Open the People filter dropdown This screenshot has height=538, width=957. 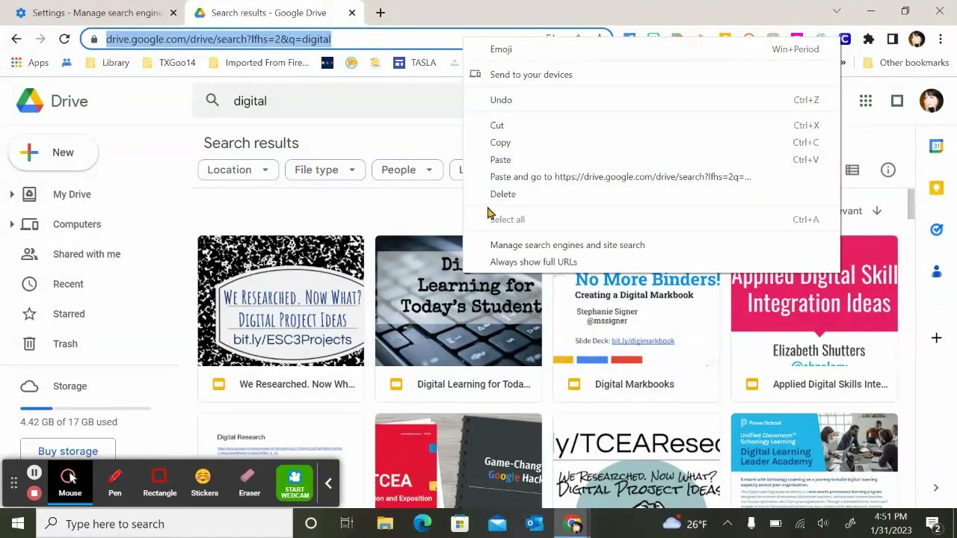coord(407,170)
